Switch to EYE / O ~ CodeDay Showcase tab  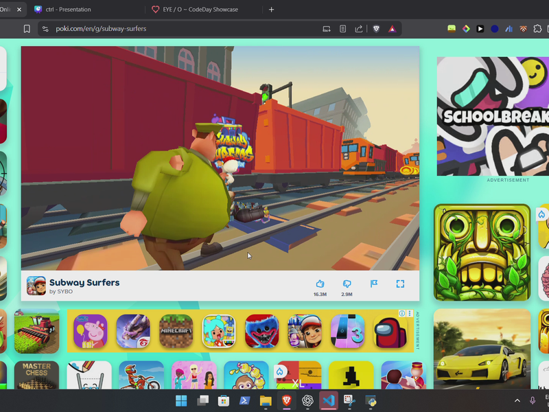[x=200, y=10]
